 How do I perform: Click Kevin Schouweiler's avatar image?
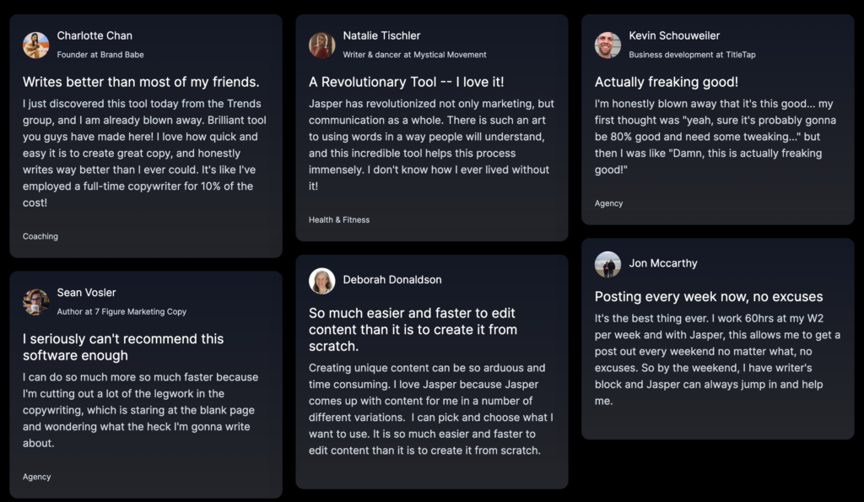coord(607,46)
